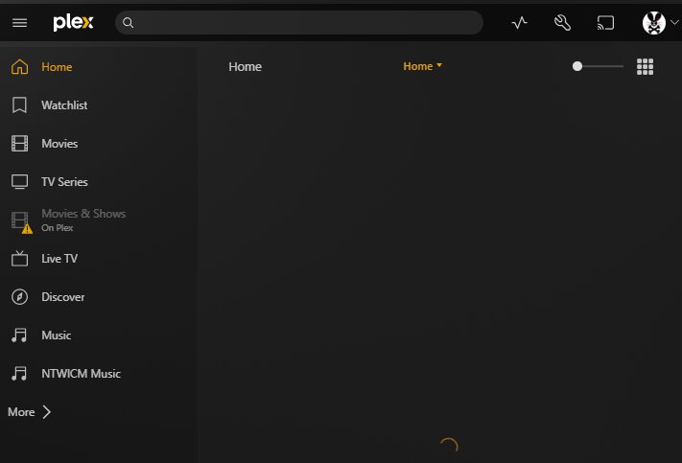Click the Music note icon
682x463 pixels.
[x=19, y=336]
